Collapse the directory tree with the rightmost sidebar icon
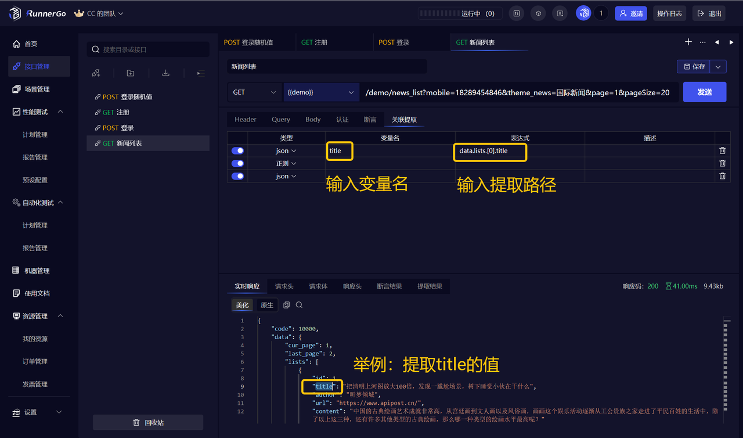 tap(199, 73)
